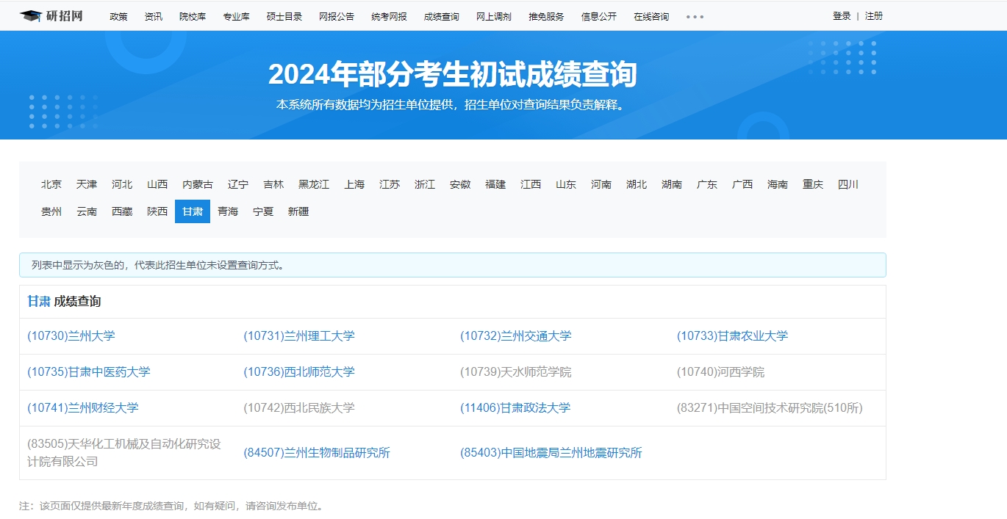Open 统考网报 navigation item

(389, 16)
